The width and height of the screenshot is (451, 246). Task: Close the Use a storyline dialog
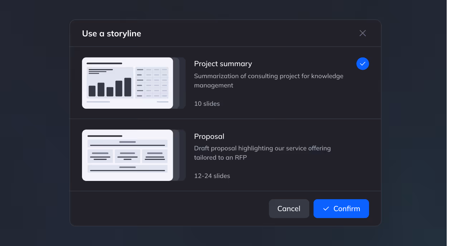coord(363,33)
